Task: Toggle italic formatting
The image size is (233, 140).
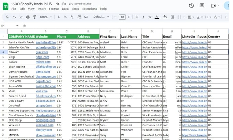Action: point(143,17)
